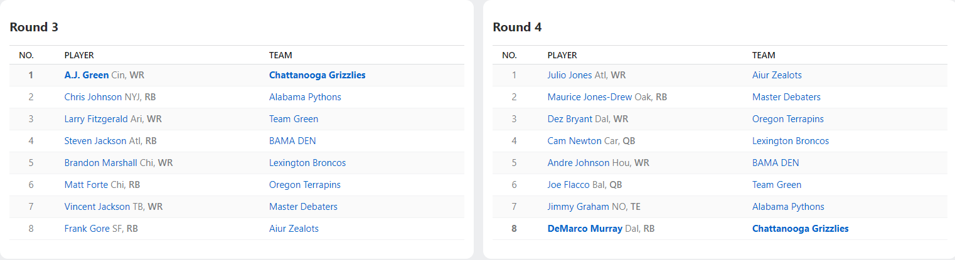Open Larry Fitzgerald's player page
The image size is (955, 260).
96,119
